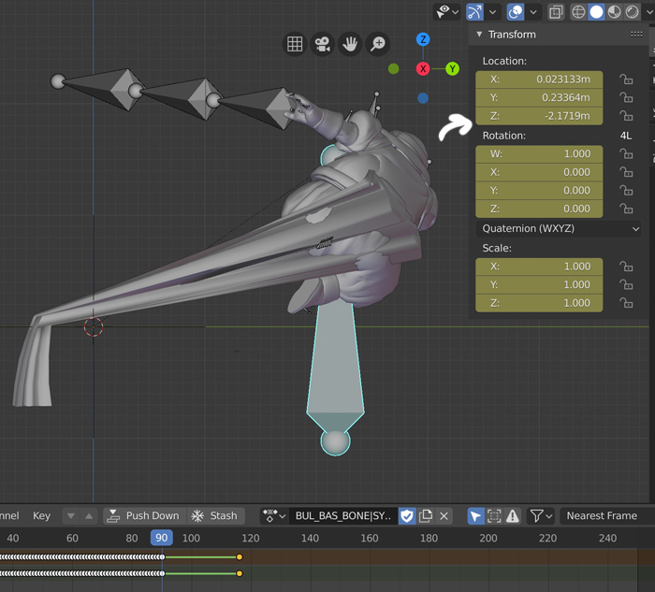Click the Location Z value field
The image size is (655, 592).
tap(539, 116)
